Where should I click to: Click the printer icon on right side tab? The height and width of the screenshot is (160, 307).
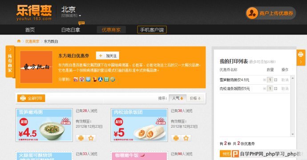click(301, 55)
